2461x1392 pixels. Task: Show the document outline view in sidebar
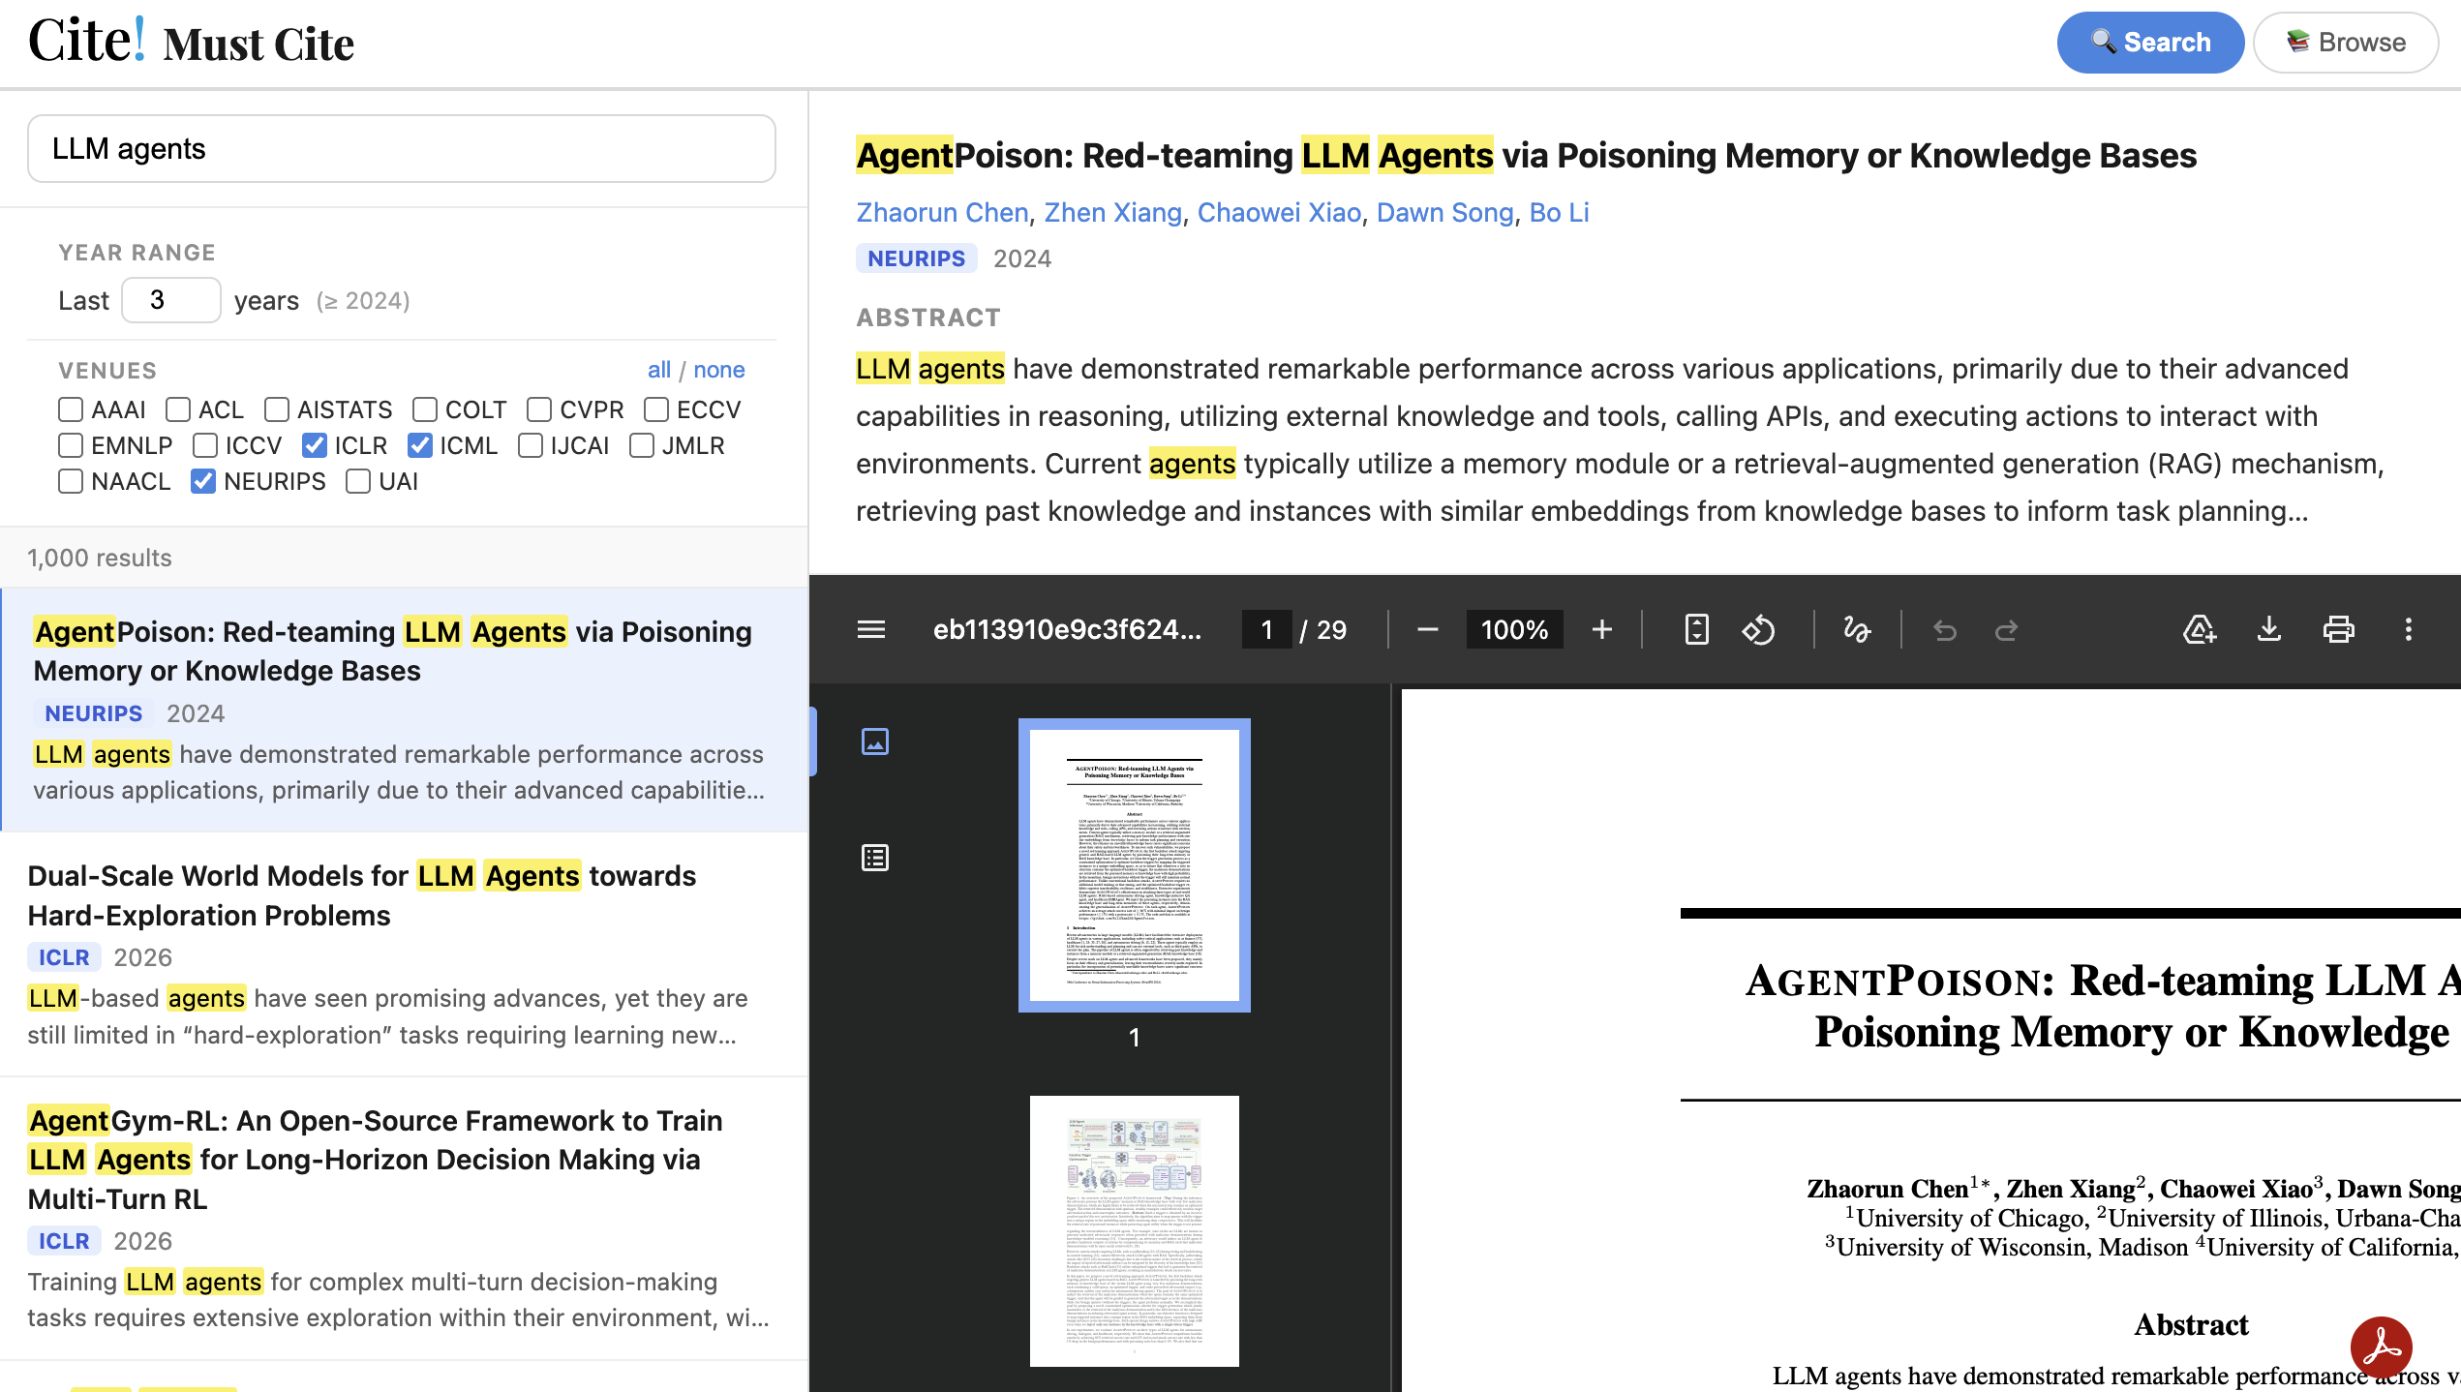(874, 858)
